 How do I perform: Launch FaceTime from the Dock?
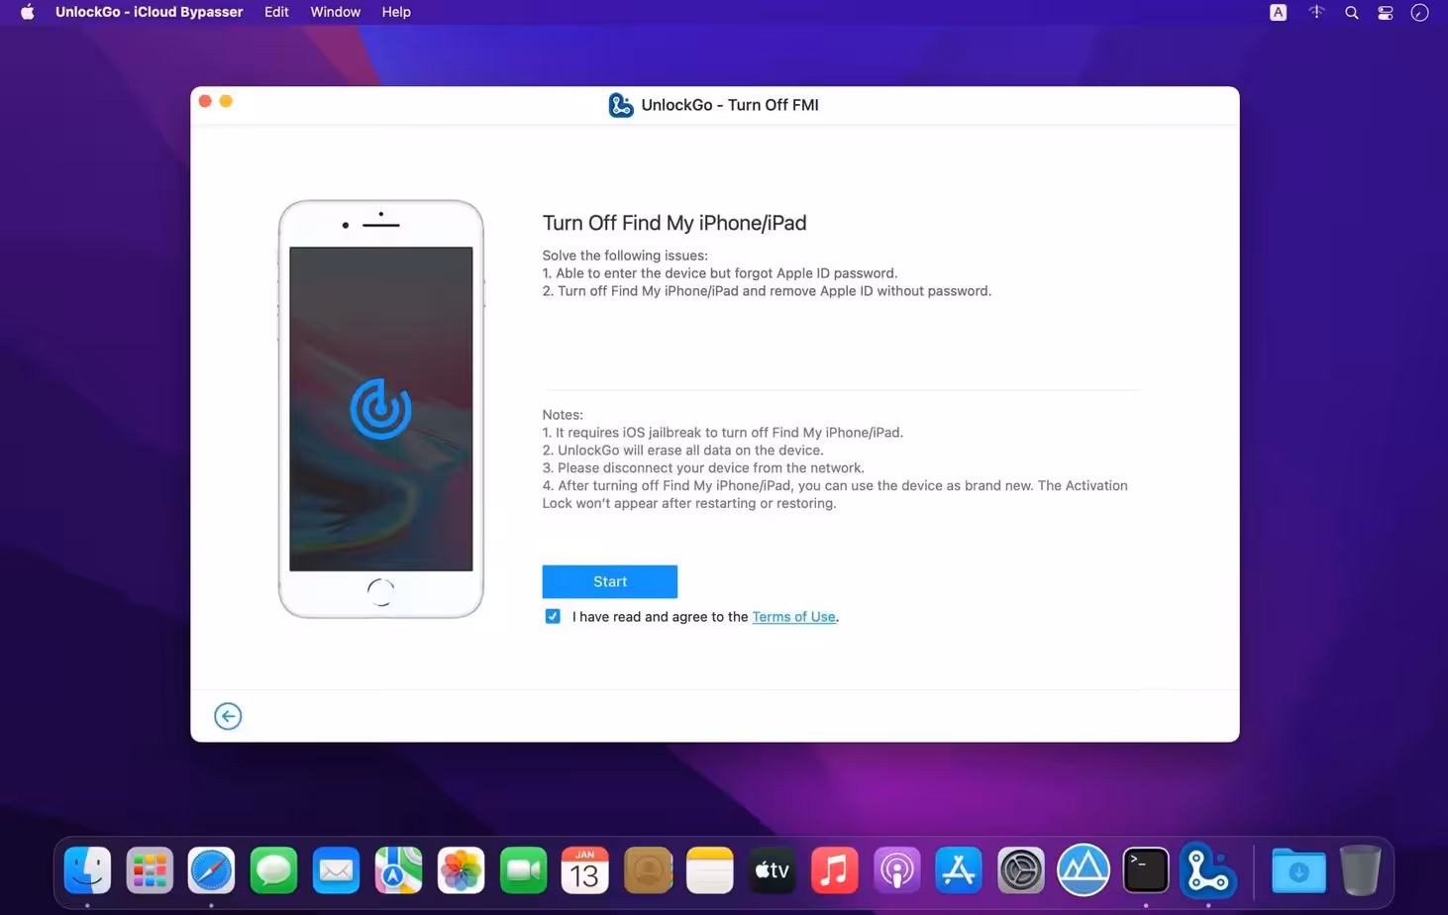[523, 870]
